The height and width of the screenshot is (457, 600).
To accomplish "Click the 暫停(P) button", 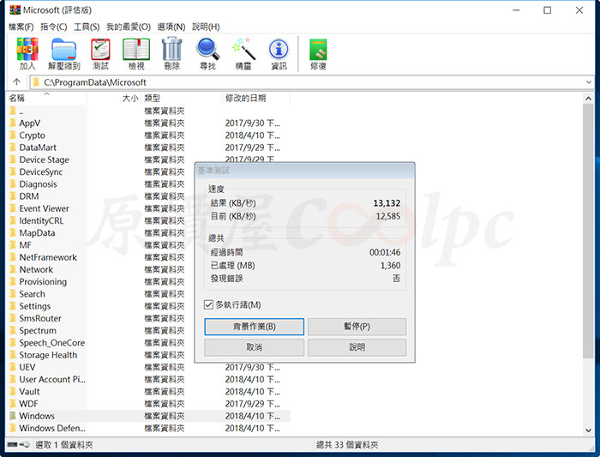I will [357, 327].
